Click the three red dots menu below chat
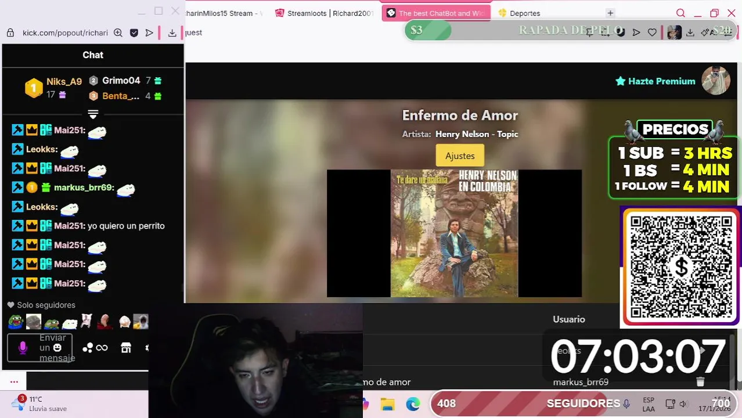 [14, 381]
